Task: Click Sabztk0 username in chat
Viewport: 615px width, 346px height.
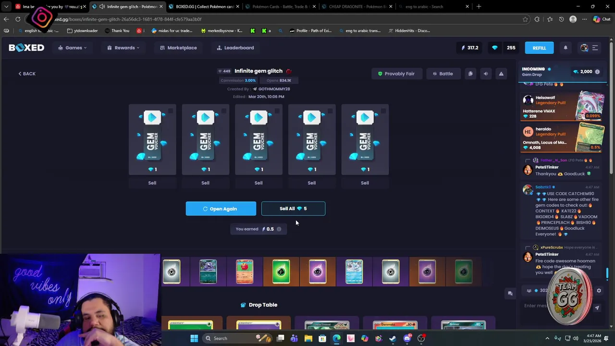Action: click(x=543, y=187)
